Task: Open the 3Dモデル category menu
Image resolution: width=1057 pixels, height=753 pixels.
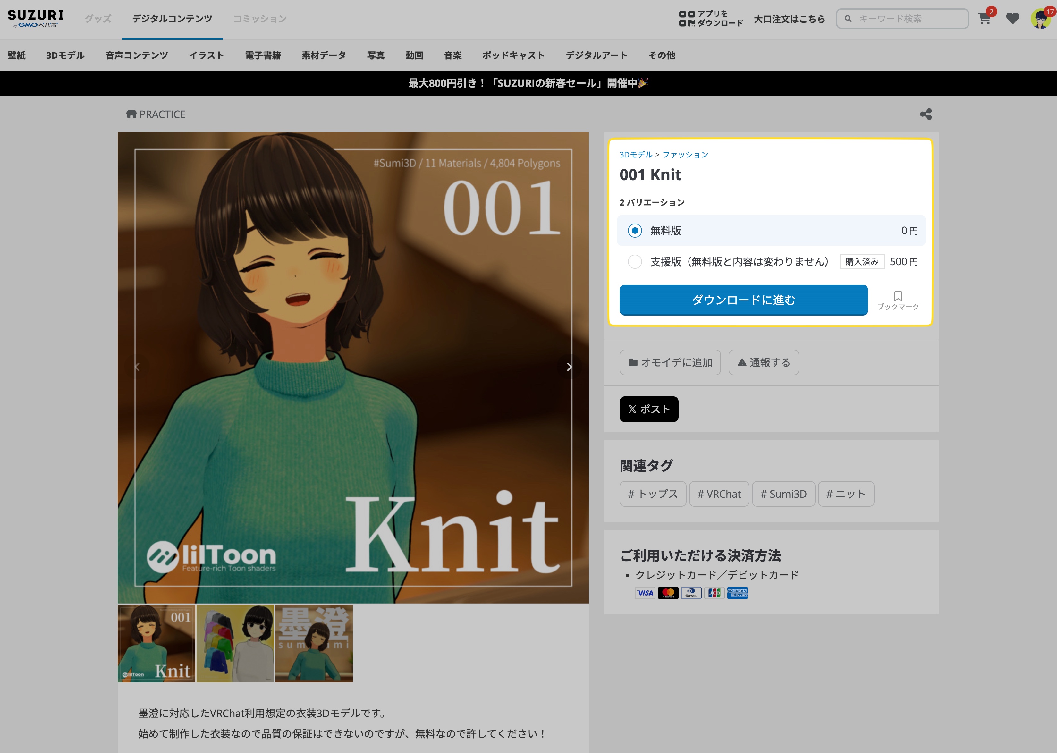Action: pyautogui.click(x=65, y=55)
